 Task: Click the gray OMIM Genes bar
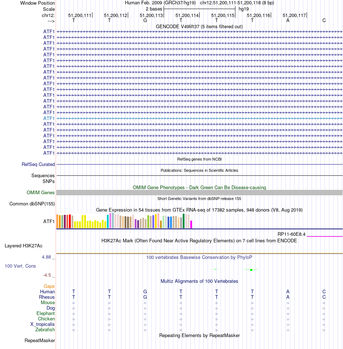click(x=199, y=192)
